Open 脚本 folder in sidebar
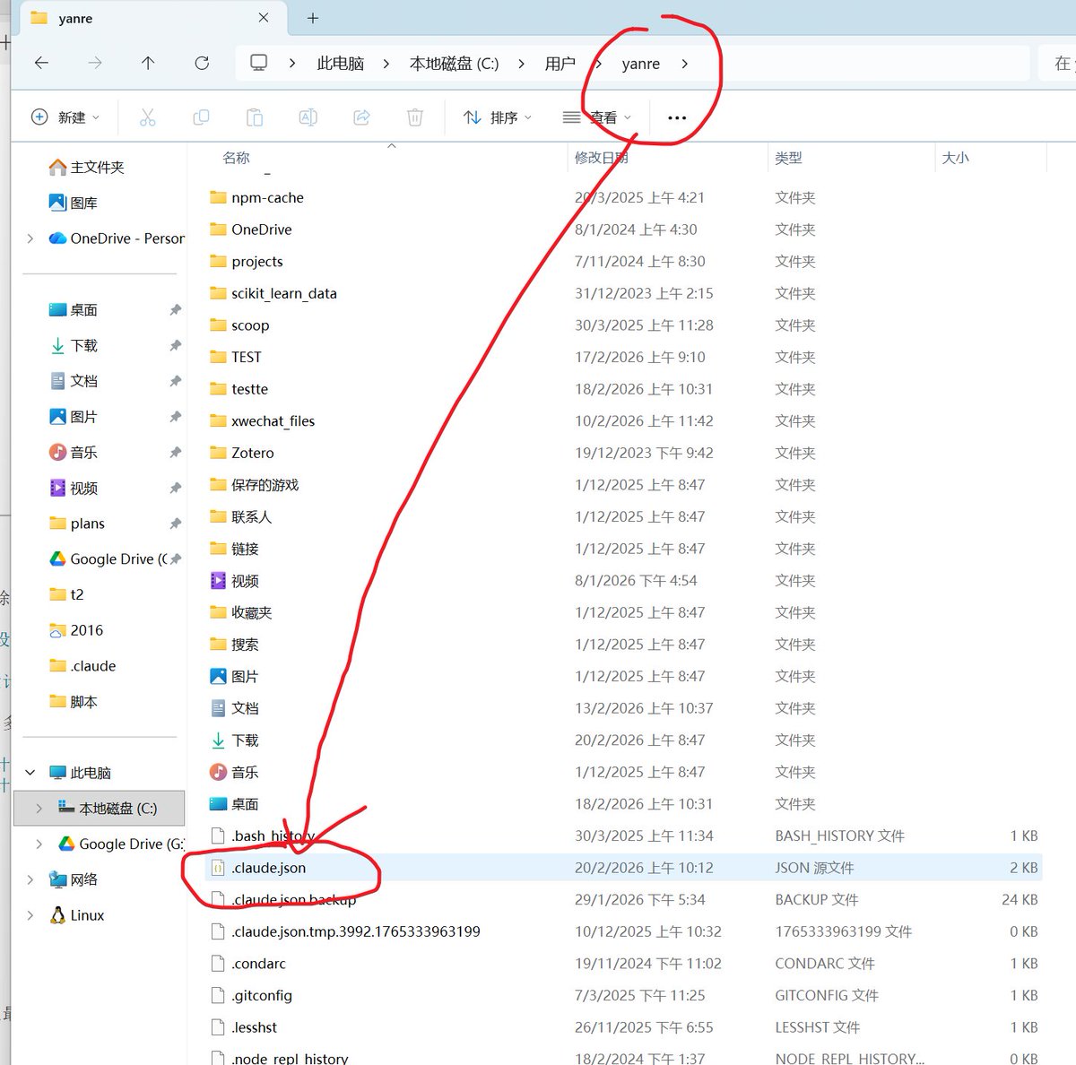The height and width of the screenshot is (1065, 1076). coord(74,702)
